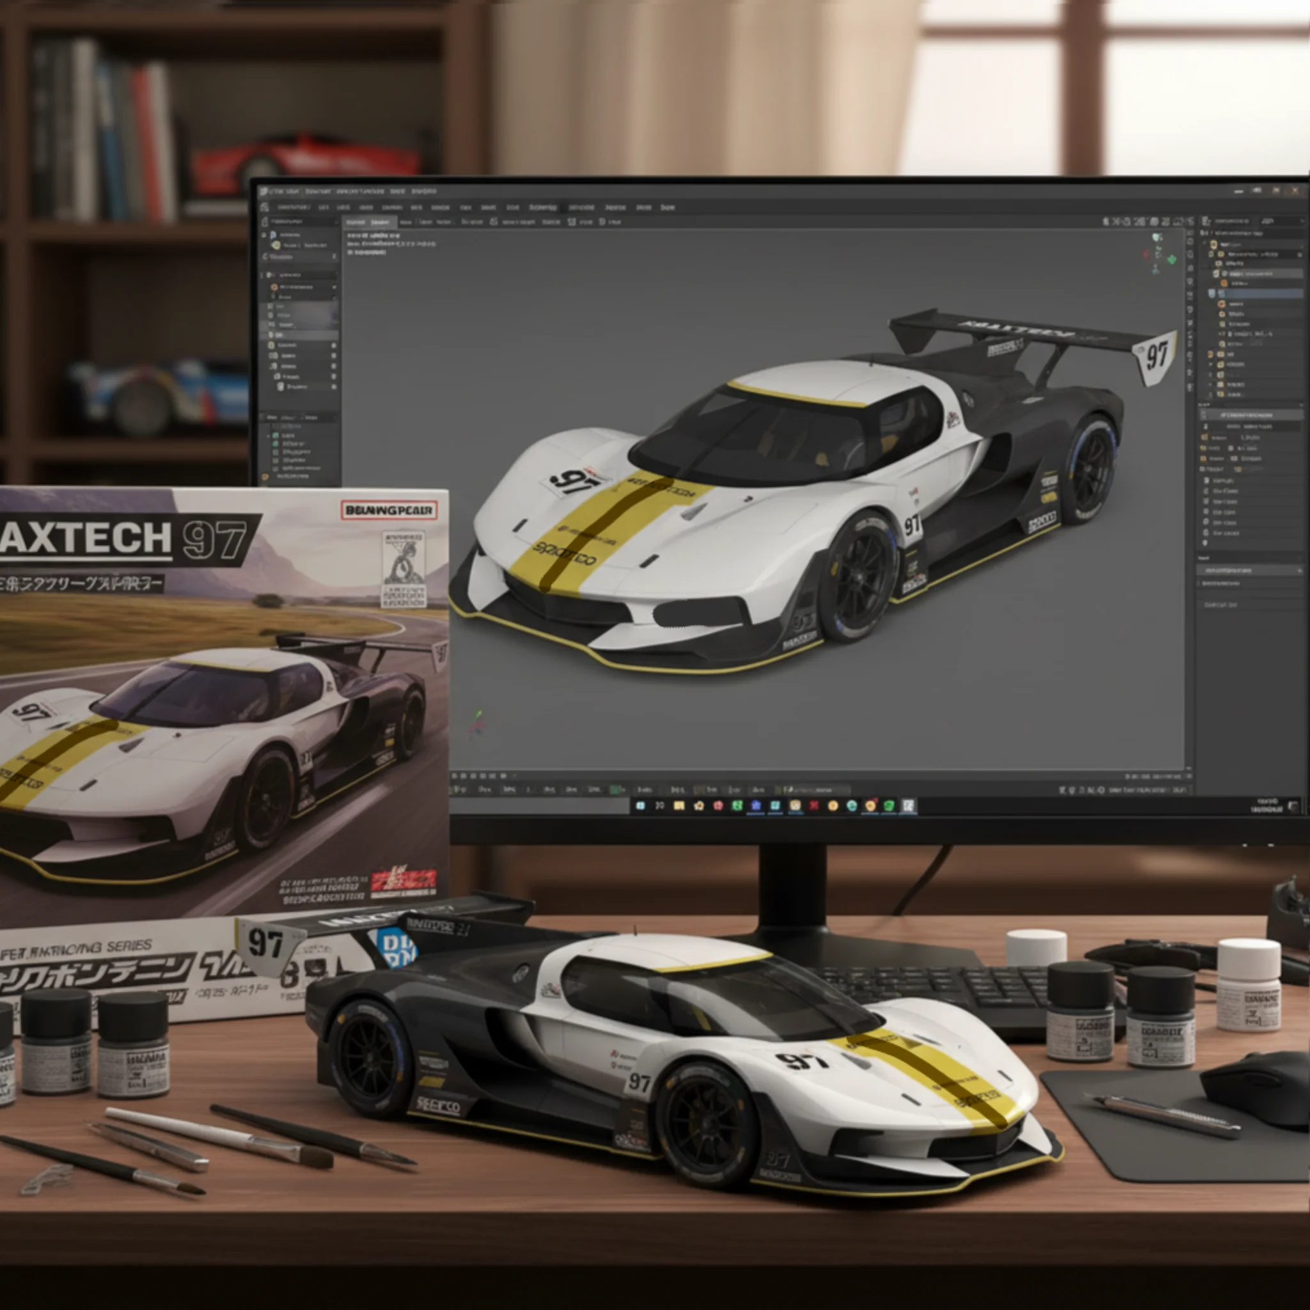Open the taskbar notification icon beside the clock

(x=1293, y=805)
